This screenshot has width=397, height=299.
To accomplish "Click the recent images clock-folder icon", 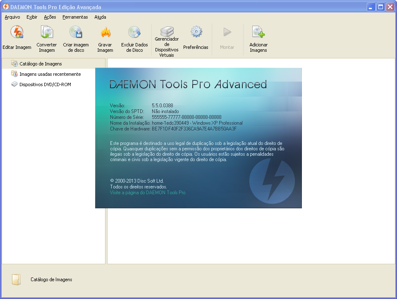I will (14, 74).
